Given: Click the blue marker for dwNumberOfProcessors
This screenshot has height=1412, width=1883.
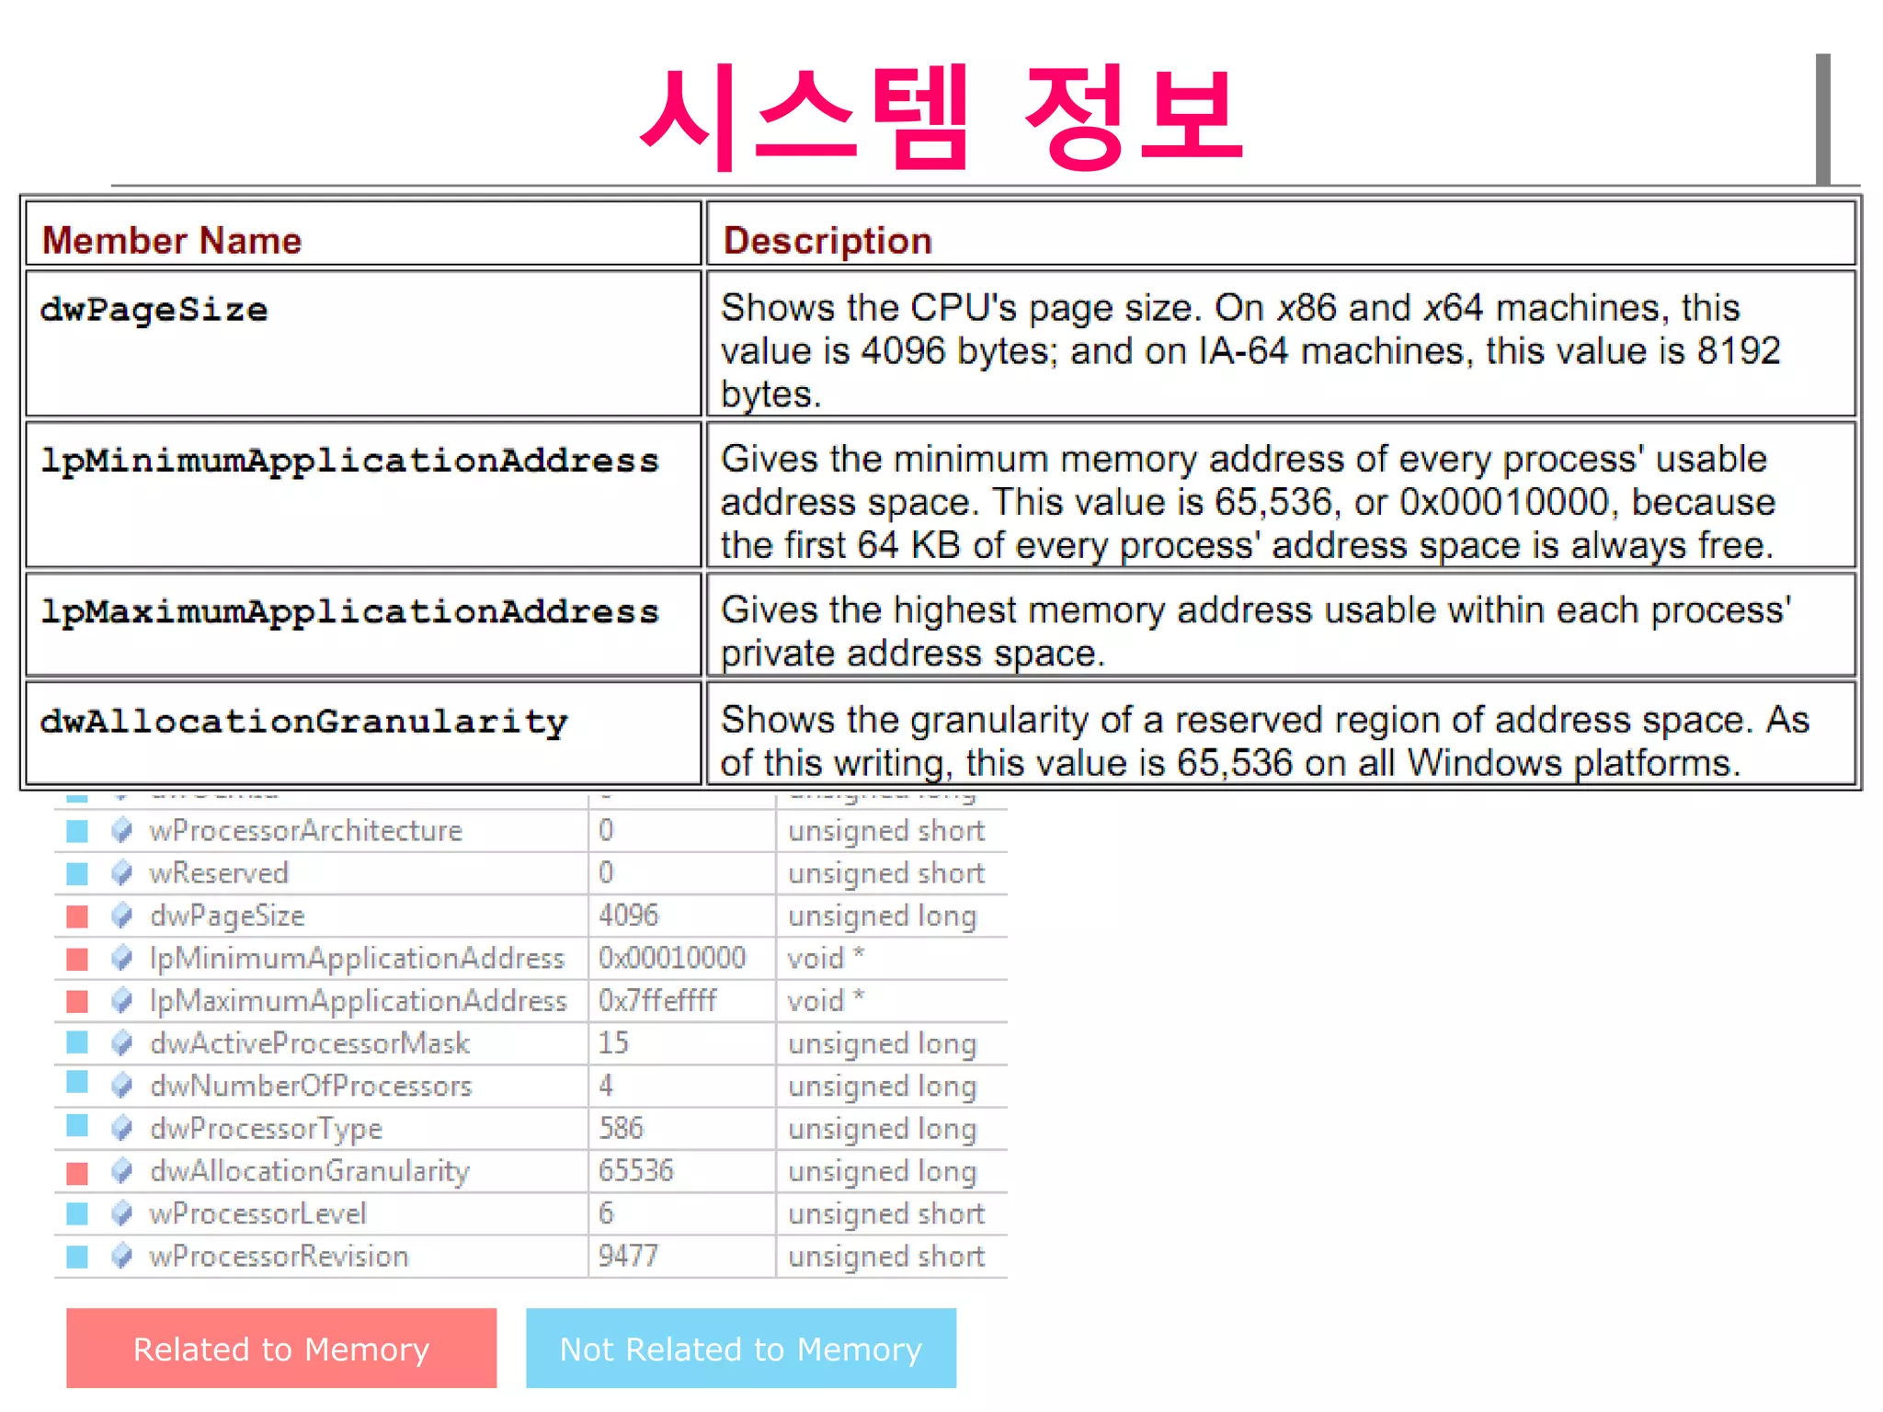Looking at the screenshot, I should 77,1082.
